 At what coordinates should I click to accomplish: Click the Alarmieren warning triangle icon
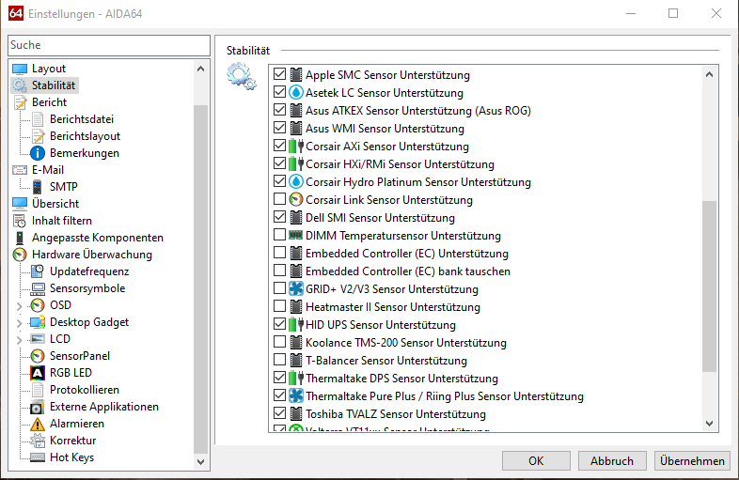(x=38, y=424)
